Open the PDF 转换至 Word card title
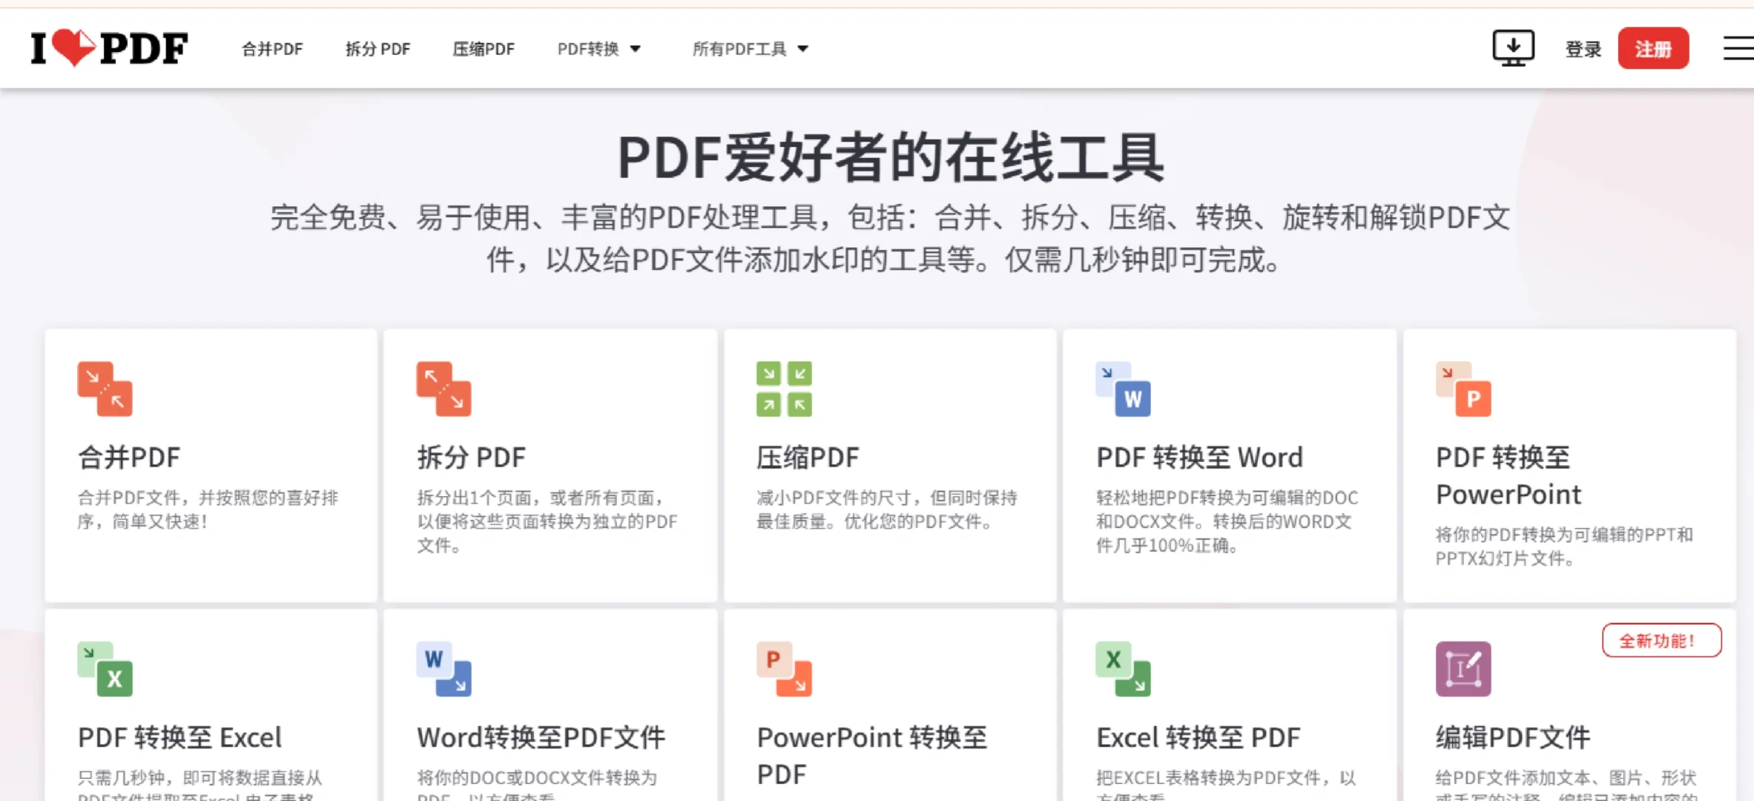This screenshot has height=801, width=1754. point(1199,457)
